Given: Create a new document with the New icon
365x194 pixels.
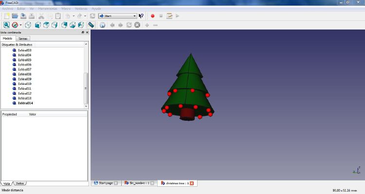Looking at the screenshot, I should 7,16.
